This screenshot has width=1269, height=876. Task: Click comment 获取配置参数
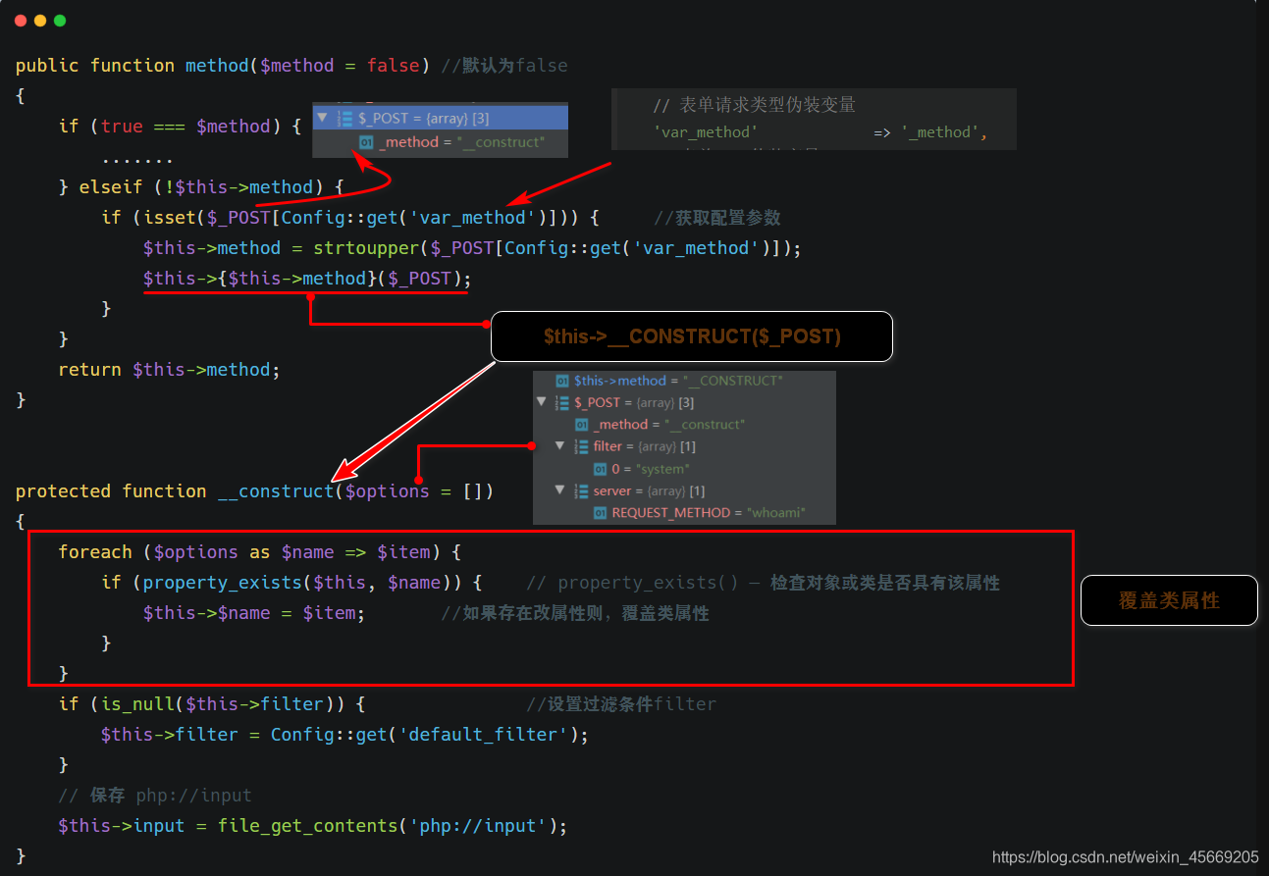pos(717,218)
